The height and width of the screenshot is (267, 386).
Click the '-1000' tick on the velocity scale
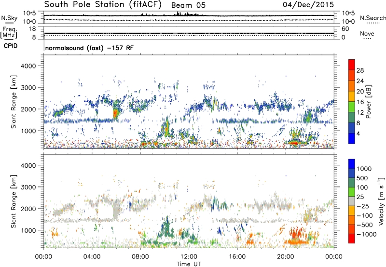click(367, 234)
